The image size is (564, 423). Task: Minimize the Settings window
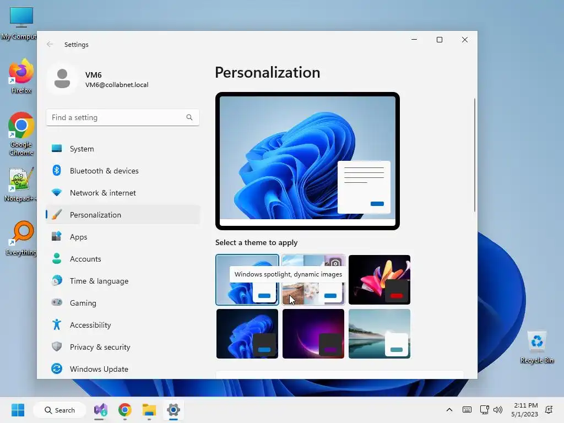click(x=414, y=40)
